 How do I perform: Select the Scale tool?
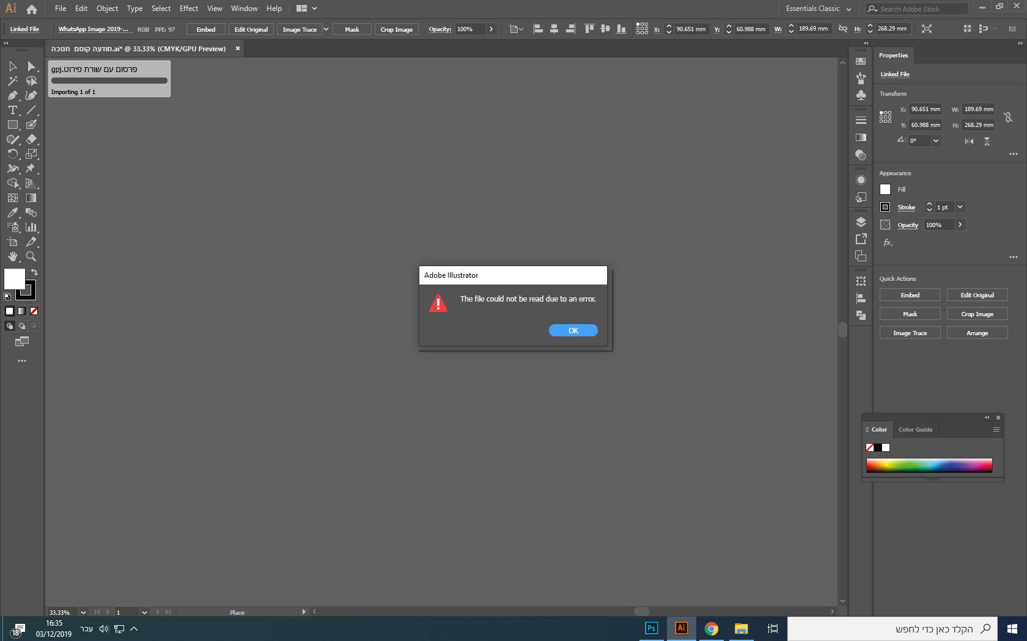31,154
